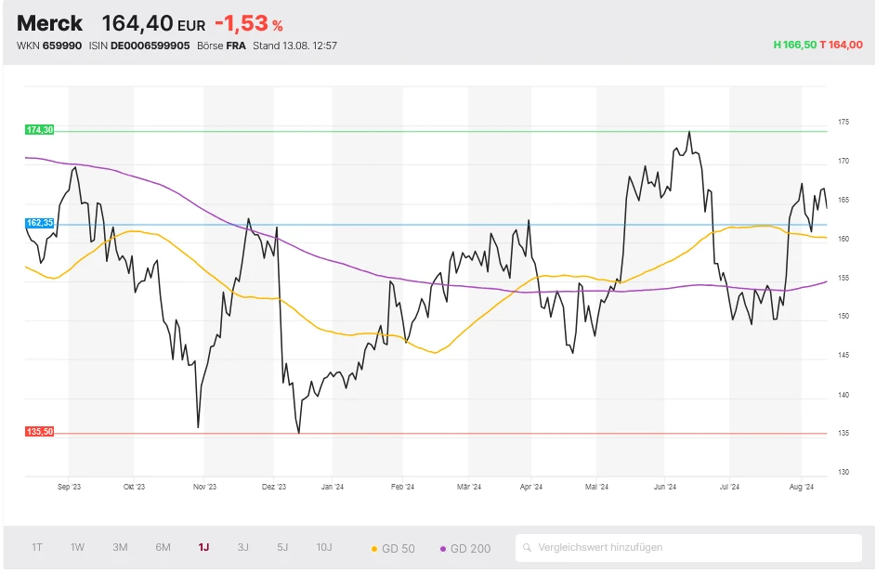This screenshot has width=876, height=574.
Task: Select the 1T timeframe tab
Action: [37, 547]
